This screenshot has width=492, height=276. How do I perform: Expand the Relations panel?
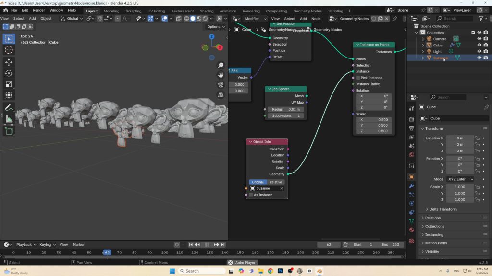(x=432, y=218)
